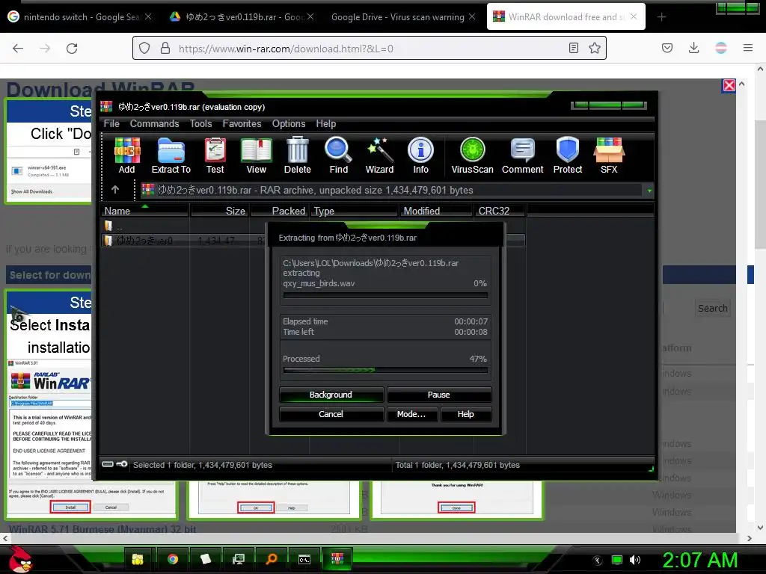
Task: Click the Search button on the webpage
Action: pyautogui.click(x=713, y=309)
